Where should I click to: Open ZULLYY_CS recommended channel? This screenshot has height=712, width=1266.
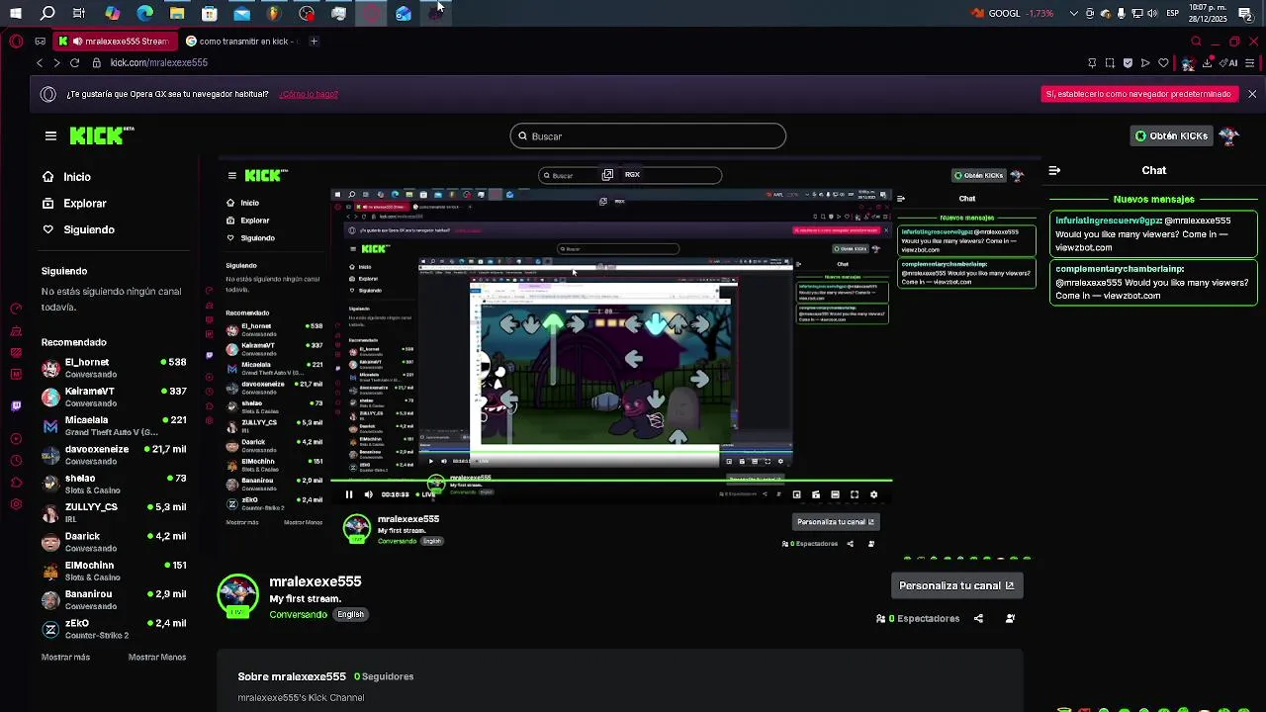pos(113,512)
